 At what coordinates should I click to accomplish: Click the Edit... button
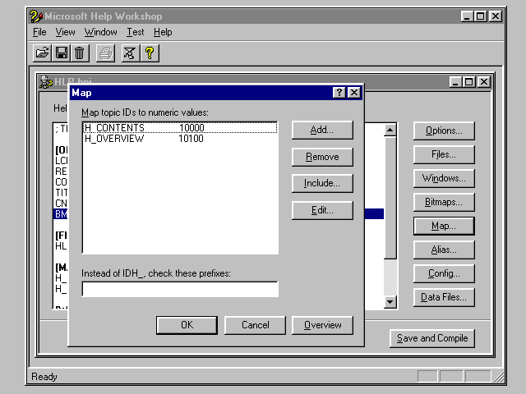tap(322, 210)
